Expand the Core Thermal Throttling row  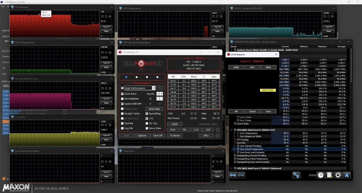click(235, 146)
